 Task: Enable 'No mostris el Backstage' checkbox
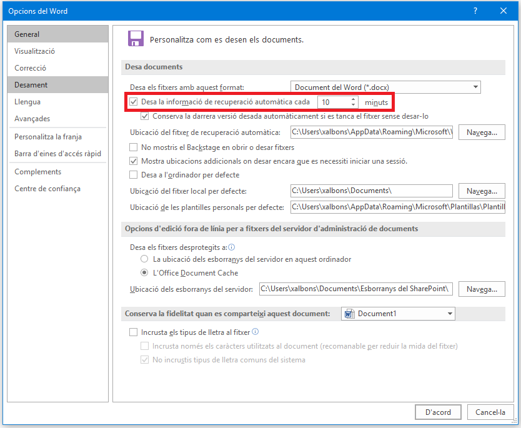[133, 147]
